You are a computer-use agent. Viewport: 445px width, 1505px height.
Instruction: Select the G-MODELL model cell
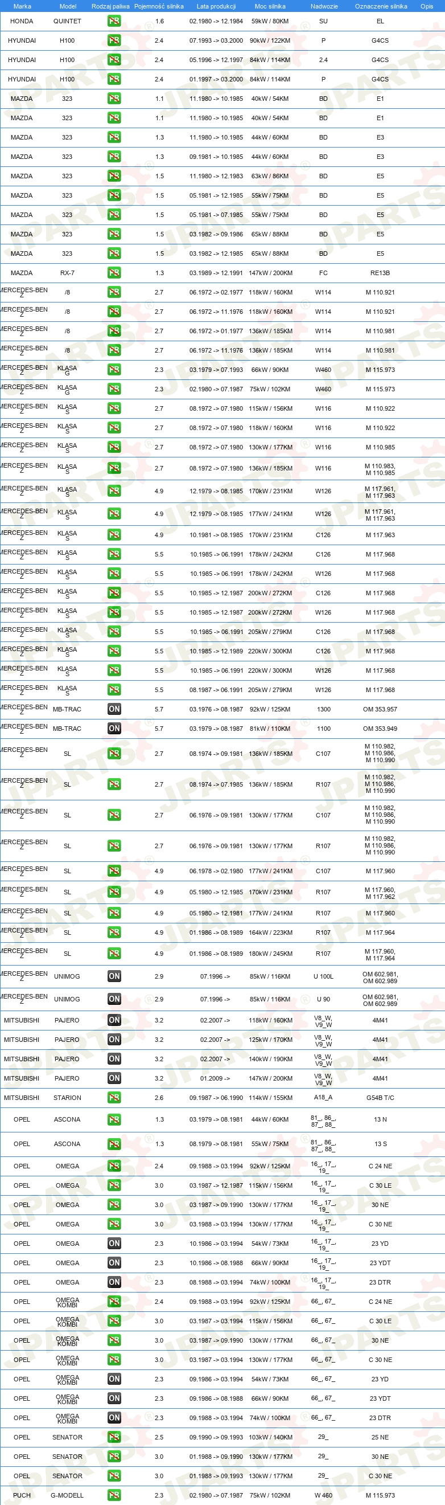click(67, 1495)
